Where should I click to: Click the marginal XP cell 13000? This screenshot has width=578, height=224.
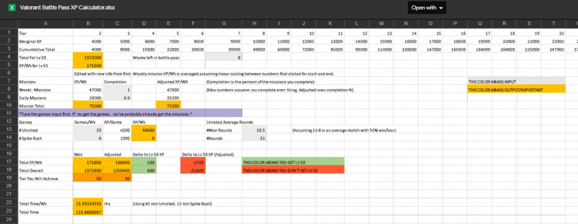pyautogui.click(x=330, y=41)
